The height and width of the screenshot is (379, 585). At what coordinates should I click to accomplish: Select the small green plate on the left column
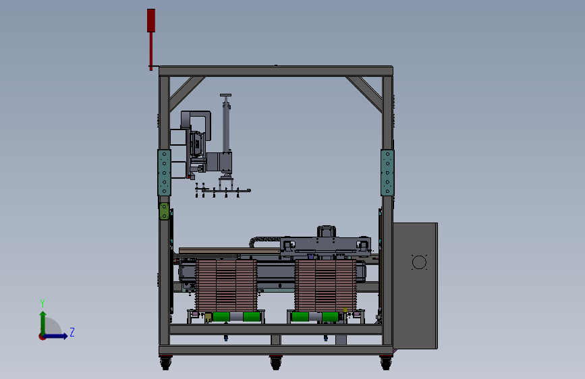(x=164, y=212)
